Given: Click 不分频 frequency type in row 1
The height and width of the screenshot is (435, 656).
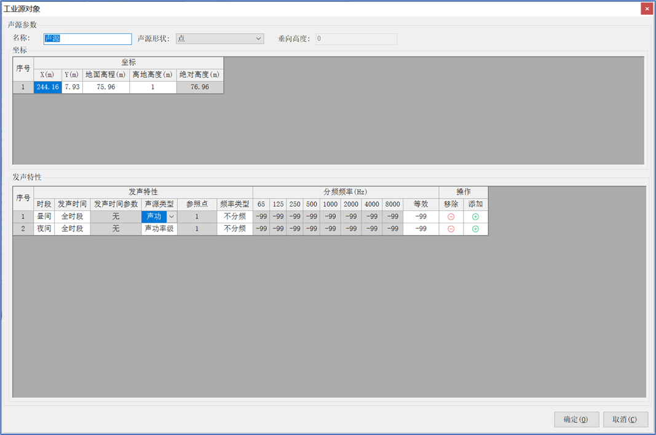Looking at the screenshot, I should click(x=235, y=217).
